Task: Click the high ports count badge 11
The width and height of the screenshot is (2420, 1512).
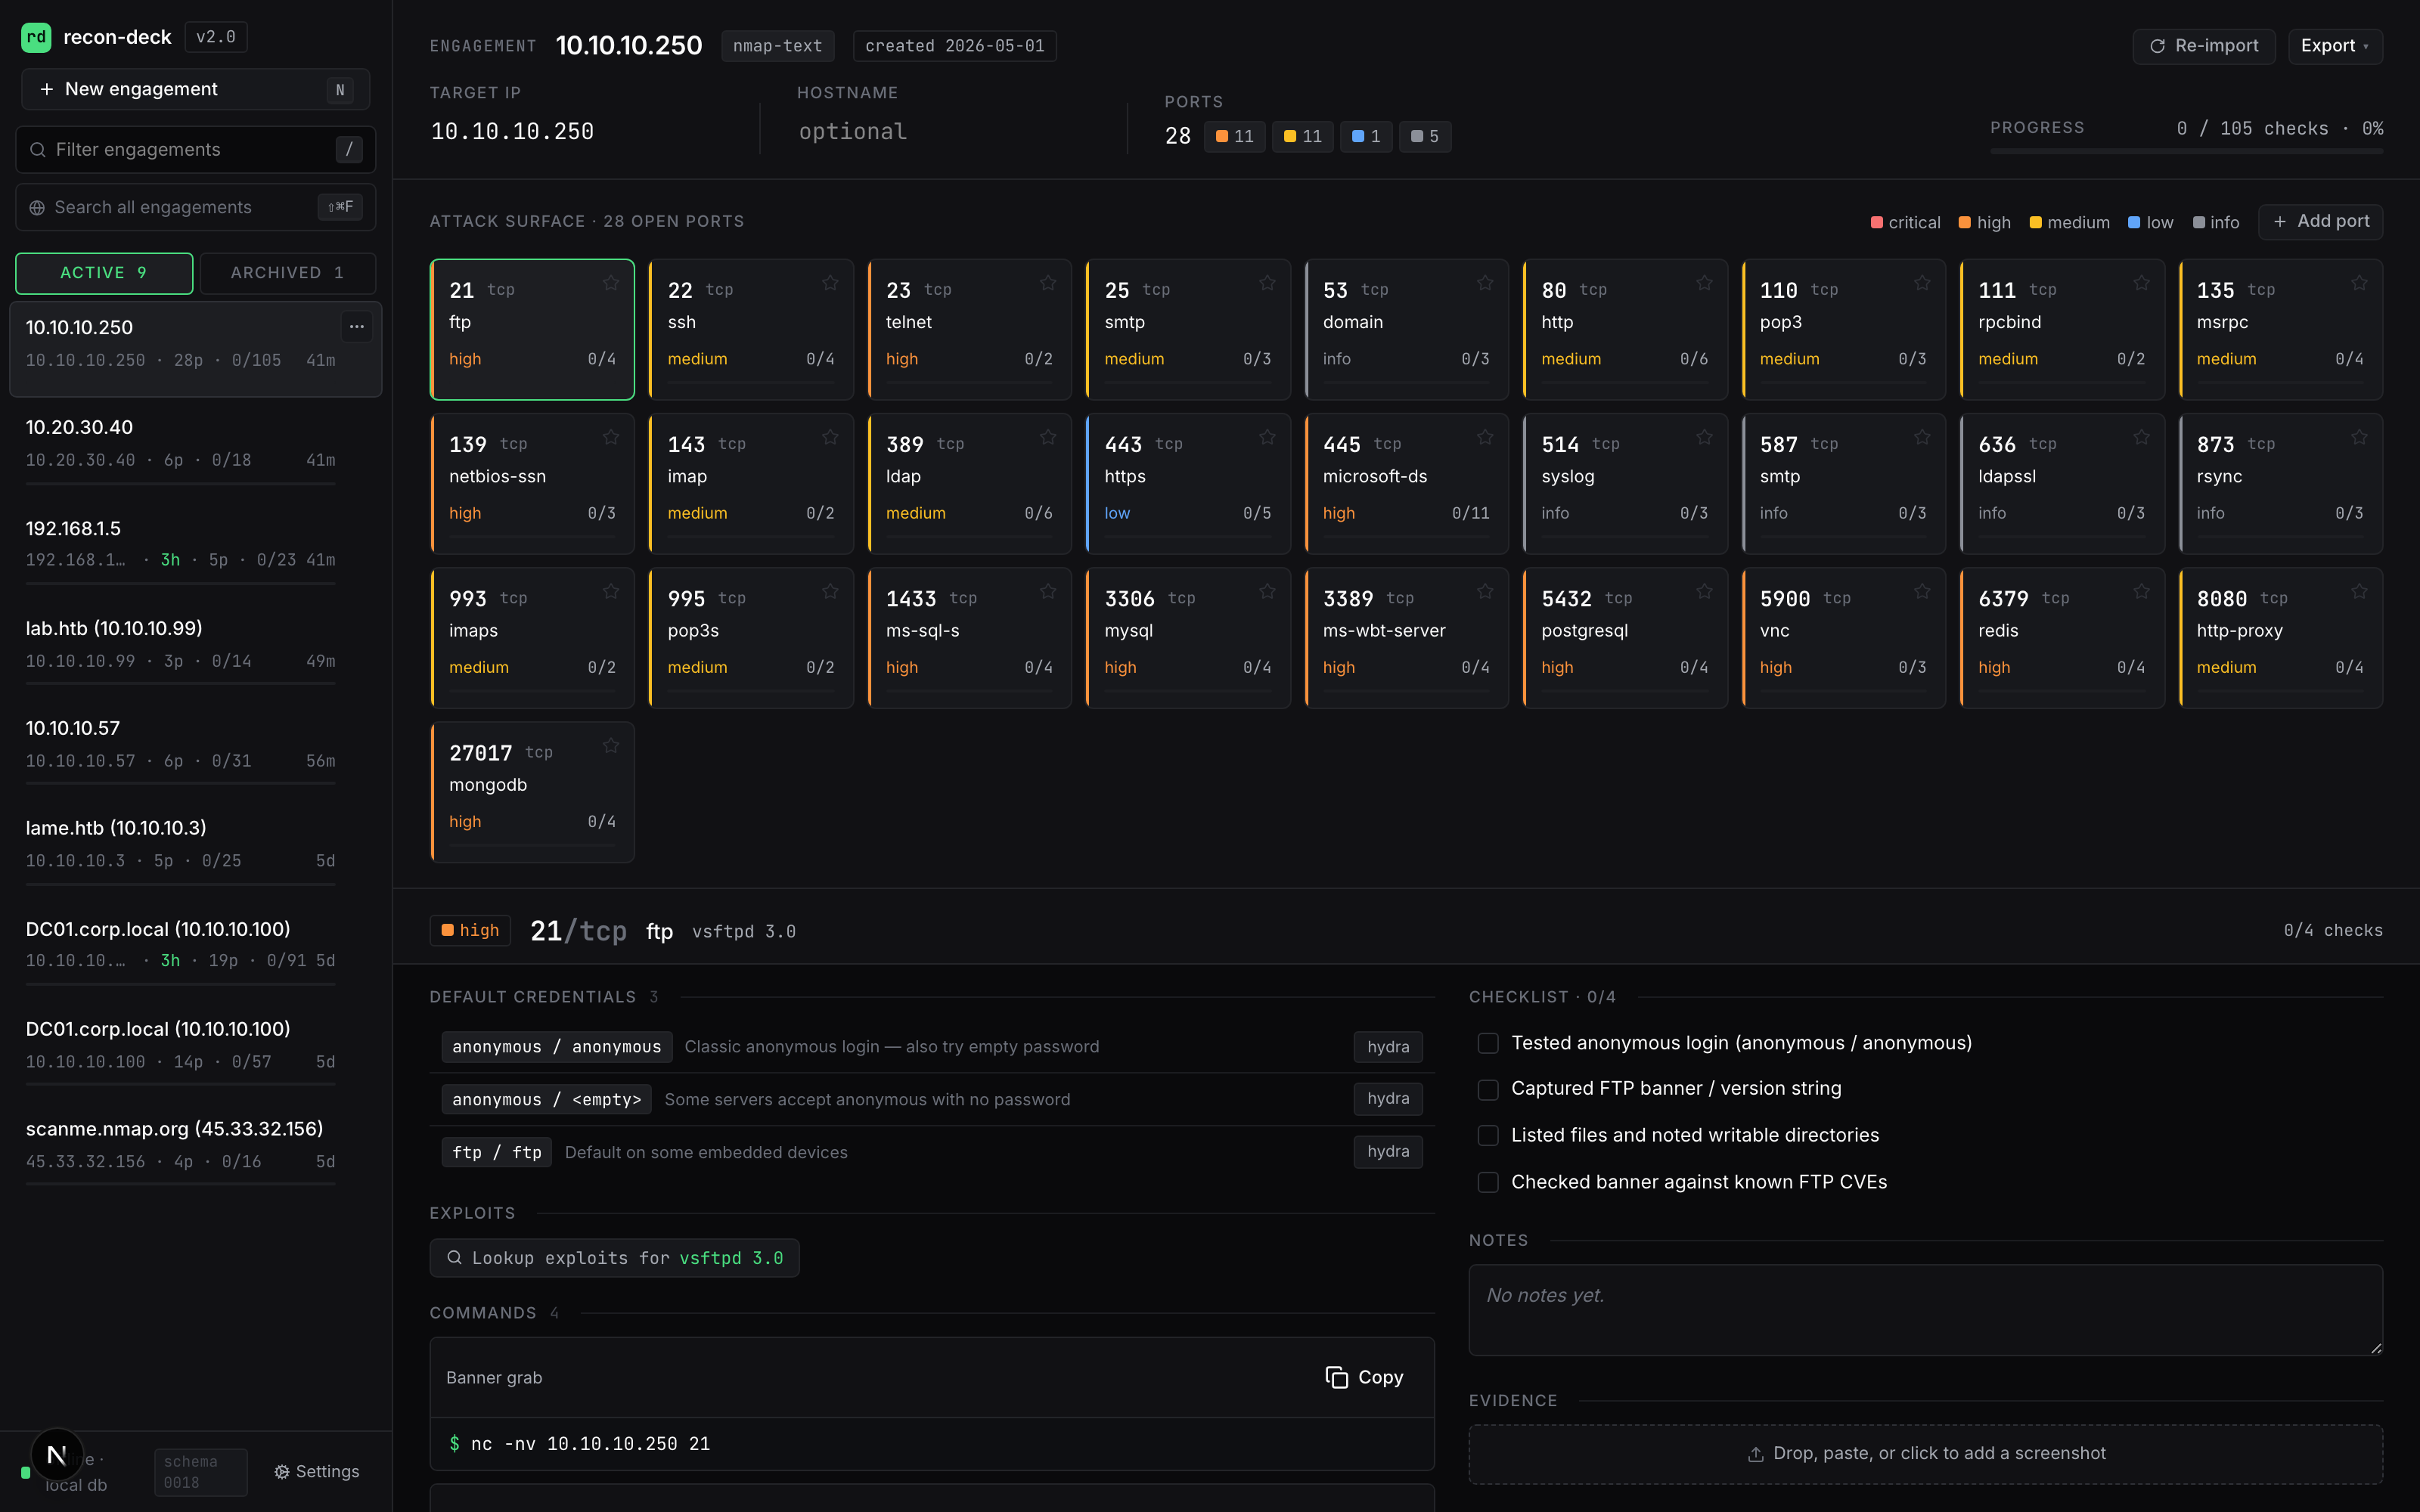Action: 1235,136
